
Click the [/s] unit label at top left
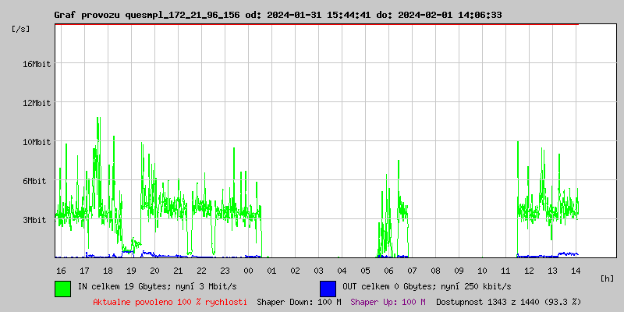click(21, 29)
